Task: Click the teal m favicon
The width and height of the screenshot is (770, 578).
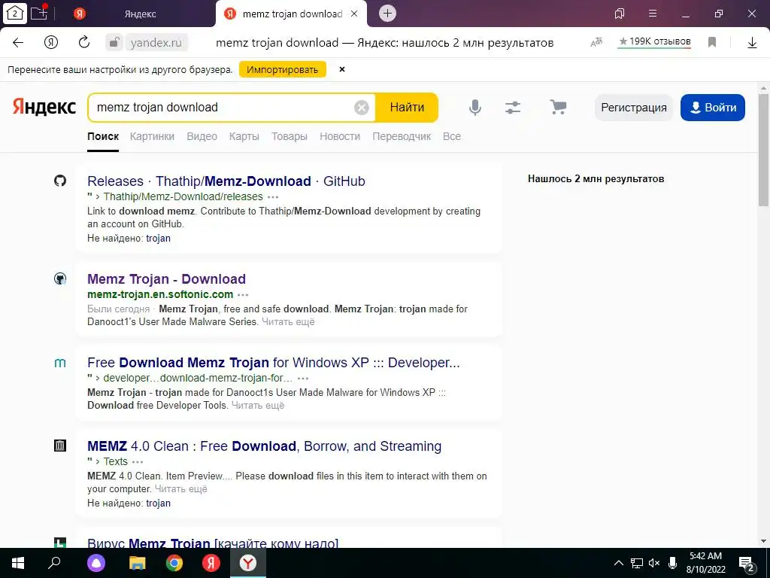Action: (60, 363)
